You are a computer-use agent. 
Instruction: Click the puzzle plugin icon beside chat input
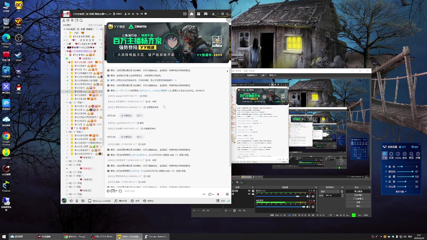108,191
